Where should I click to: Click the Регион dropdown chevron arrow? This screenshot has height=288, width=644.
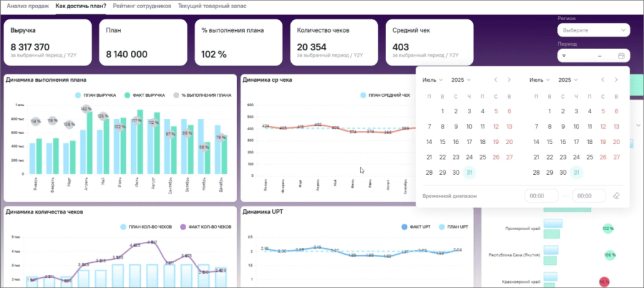[x=623, y=30]
